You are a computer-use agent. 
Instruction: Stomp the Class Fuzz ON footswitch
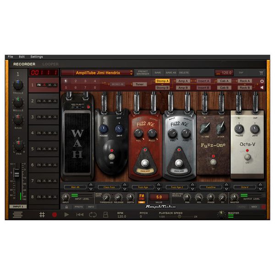(x=111, y=157)
